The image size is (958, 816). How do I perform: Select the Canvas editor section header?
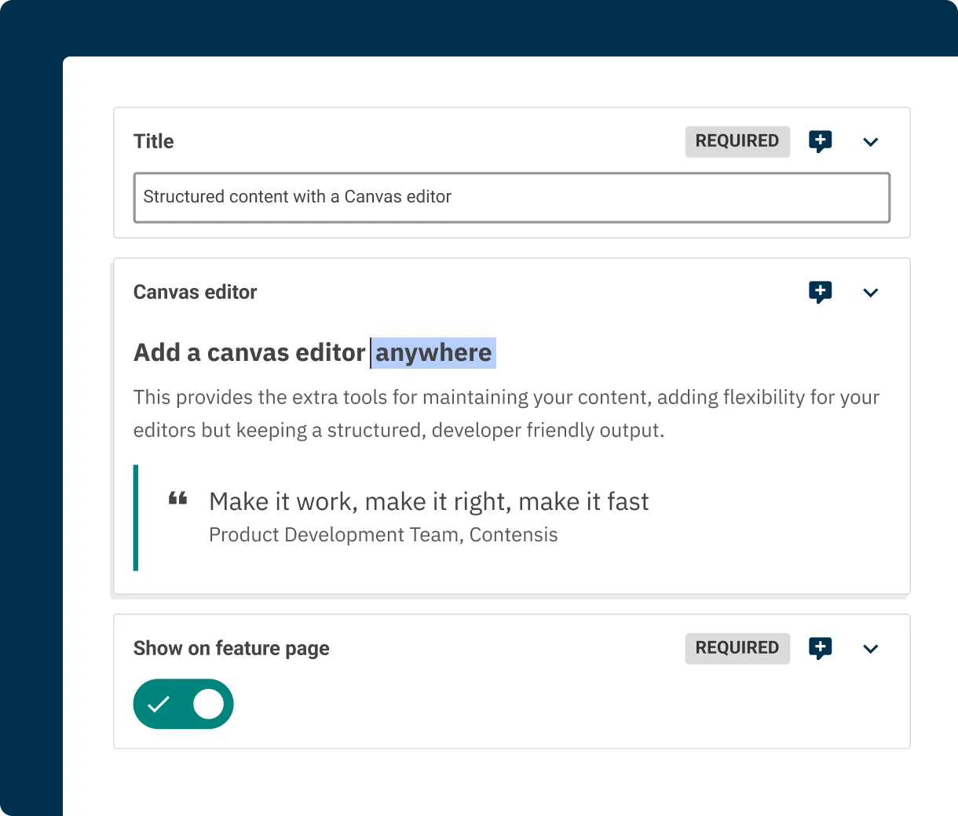tap(195, 292)
